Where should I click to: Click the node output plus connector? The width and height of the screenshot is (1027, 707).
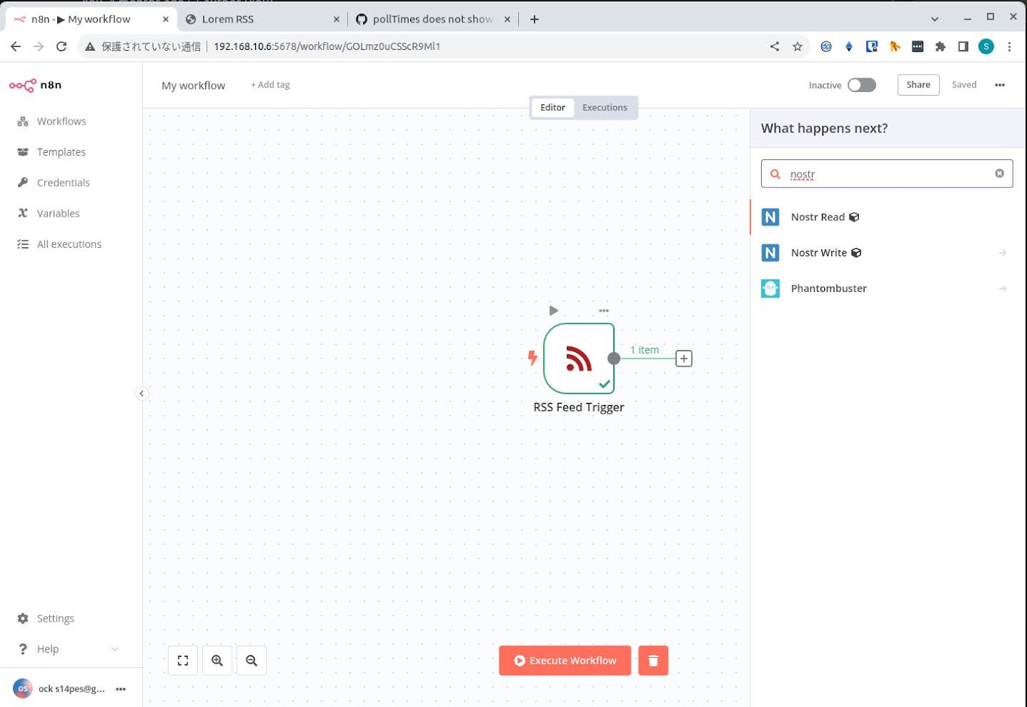683,359
